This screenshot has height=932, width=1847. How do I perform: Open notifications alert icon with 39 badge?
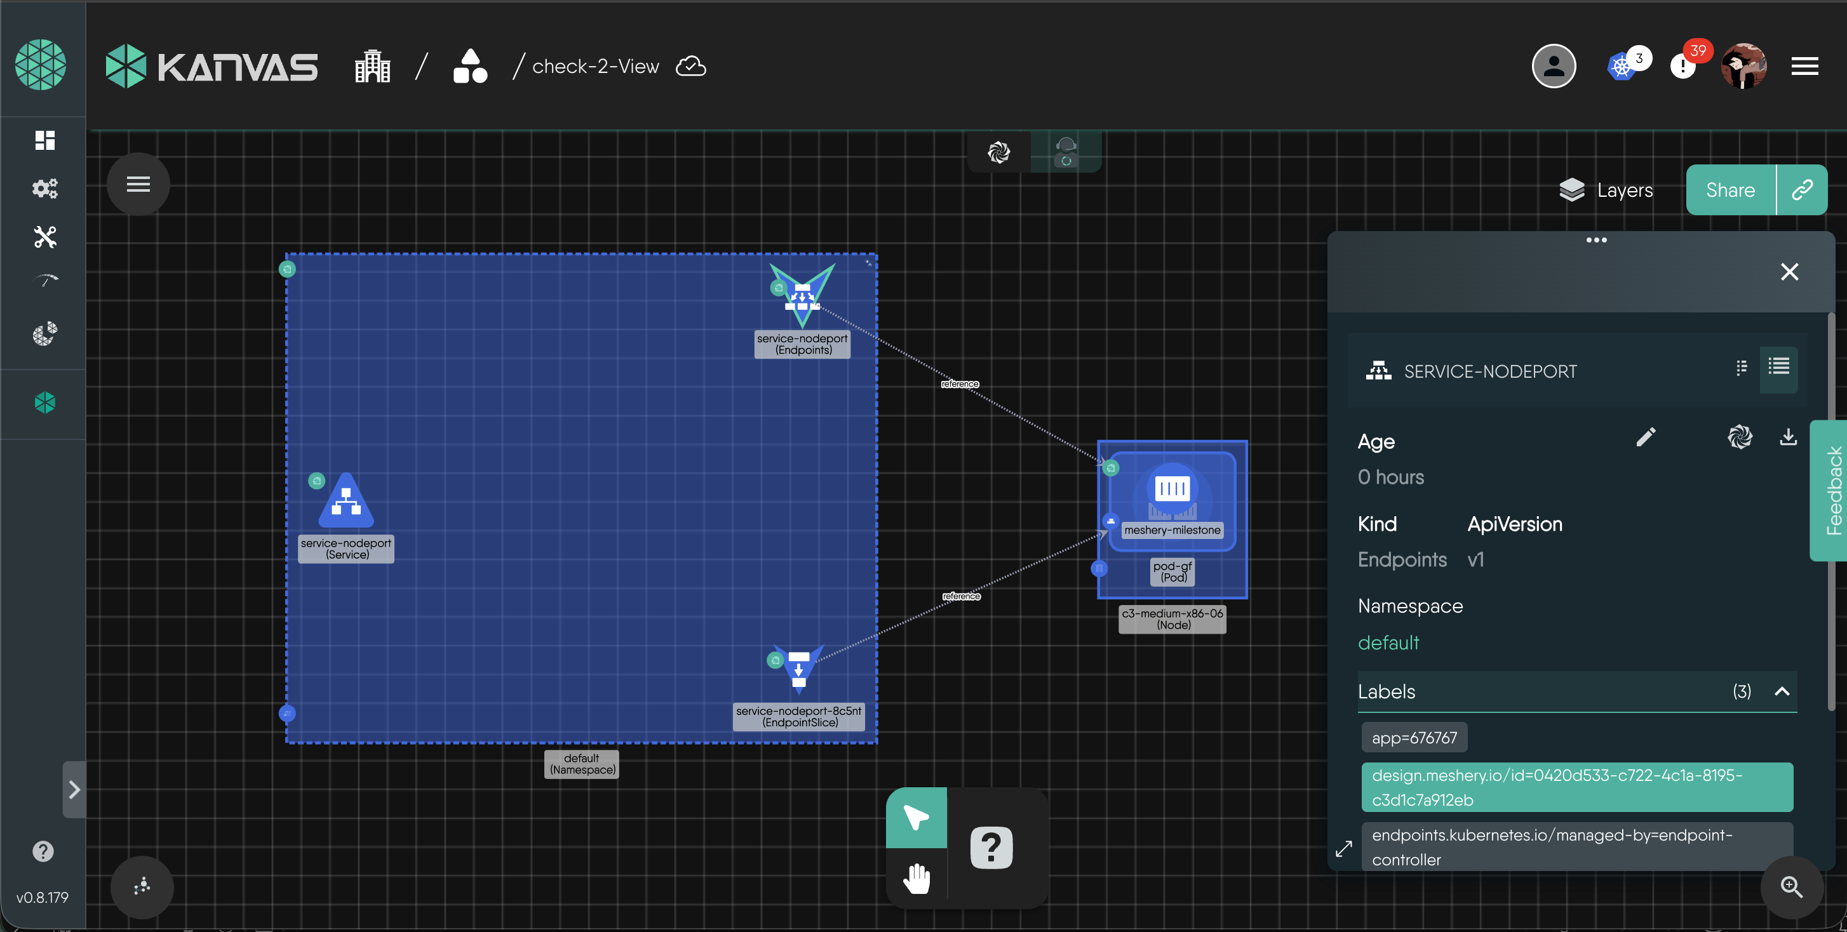click(x=1682, y=67)
